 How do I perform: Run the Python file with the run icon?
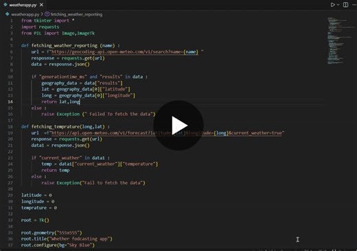tap(332, 5)
